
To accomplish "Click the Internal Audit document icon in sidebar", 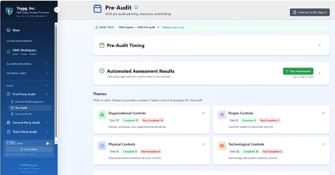I will (12, 114).
